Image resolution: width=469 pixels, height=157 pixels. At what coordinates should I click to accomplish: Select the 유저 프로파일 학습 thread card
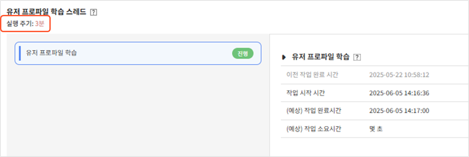pos(133,53)
